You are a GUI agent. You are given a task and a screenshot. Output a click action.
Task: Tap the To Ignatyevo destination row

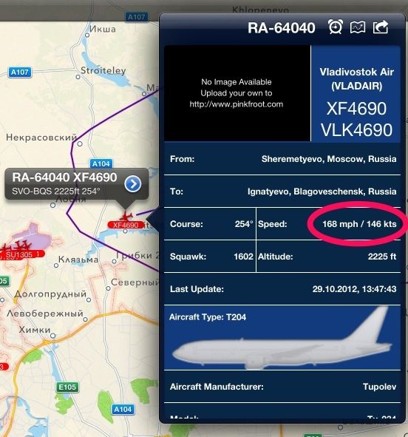(x=282, y=192)
